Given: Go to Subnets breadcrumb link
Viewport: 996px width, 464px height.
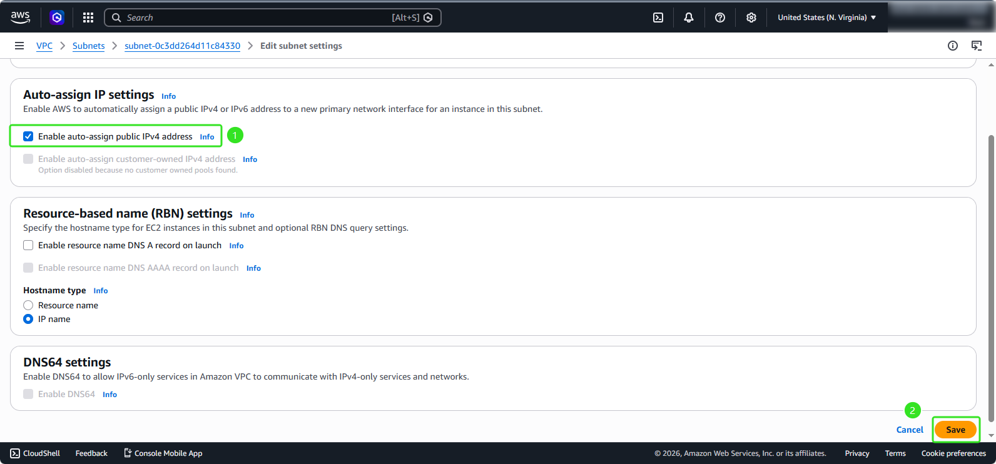Looking at the screenshot, I should [x=89, y=46].
